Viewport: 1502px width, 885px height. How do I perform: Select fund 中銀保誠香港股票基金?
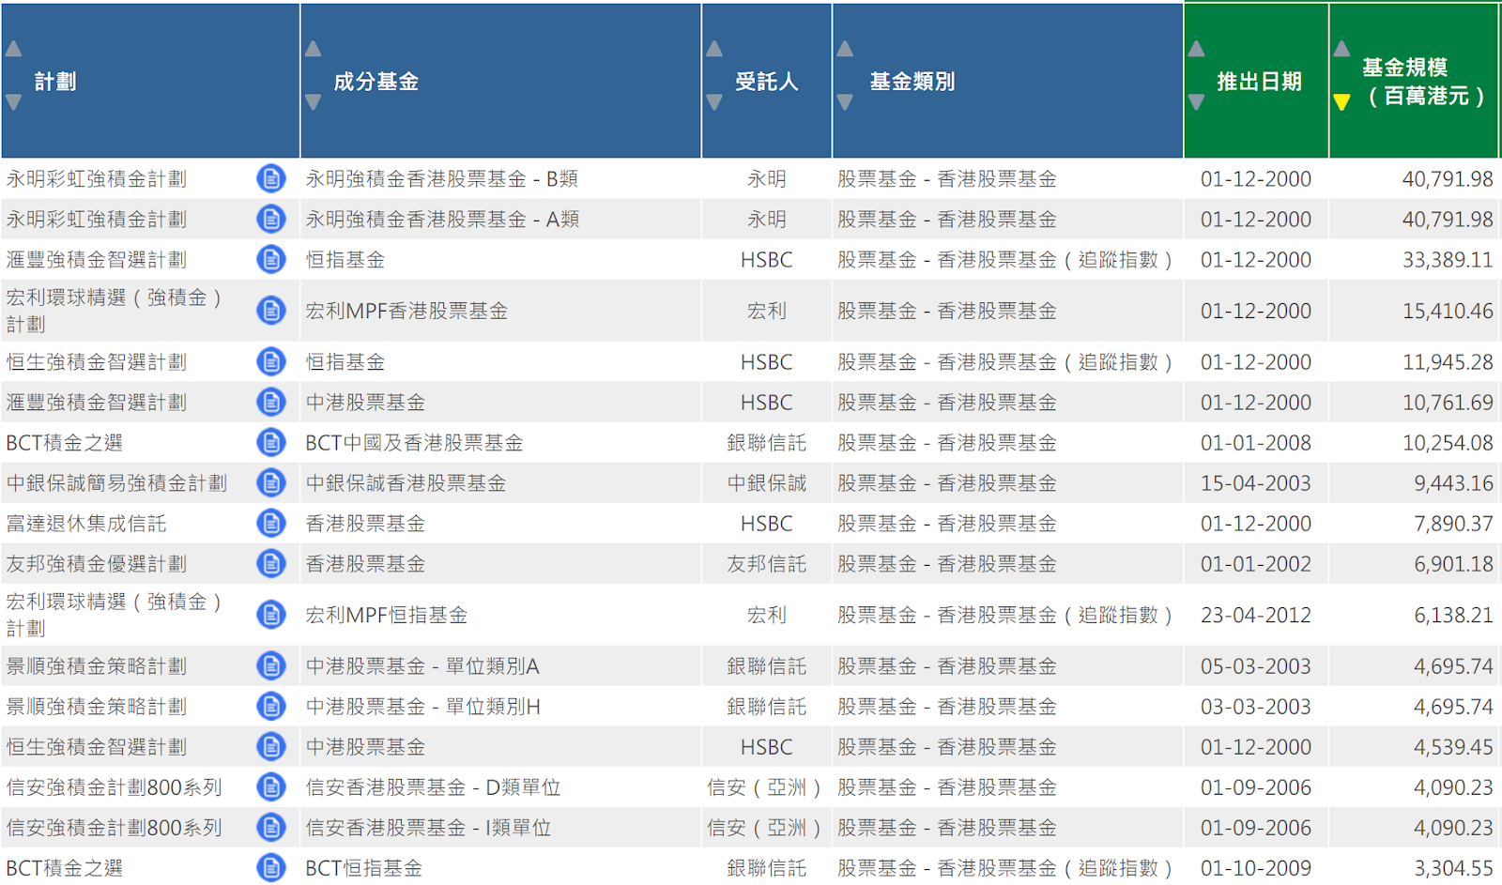coord(406,482)
